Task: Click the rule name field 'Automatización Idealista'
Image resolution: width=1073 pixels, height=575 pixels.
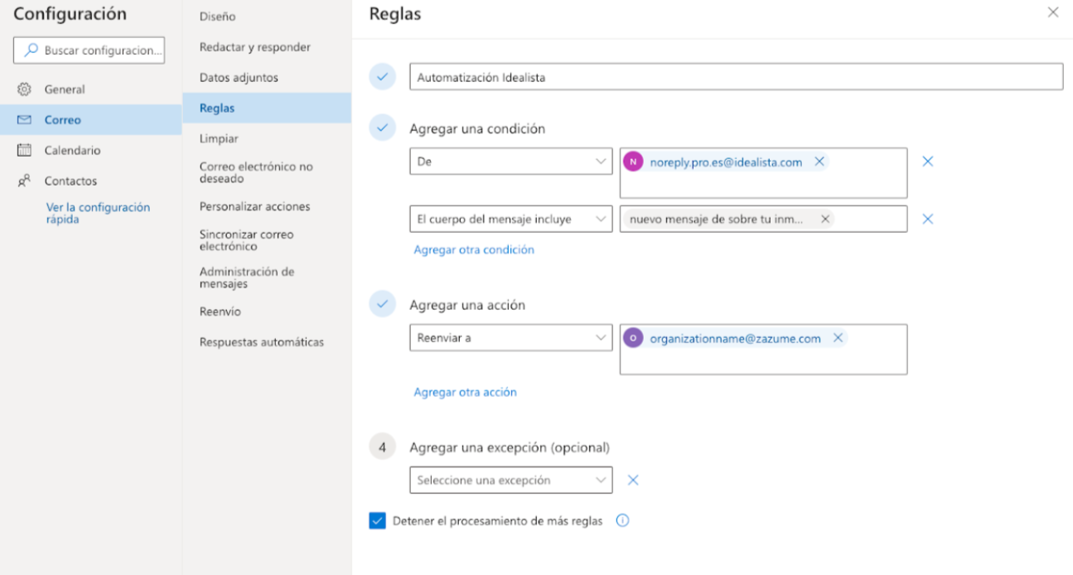Action: tap(736, 77)
